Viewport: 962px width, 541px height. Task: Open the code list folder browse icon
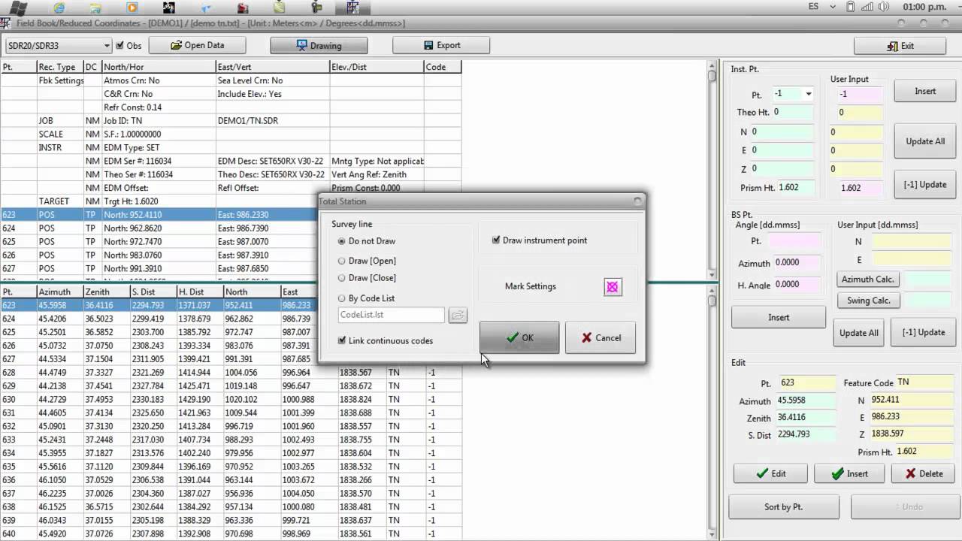457,316
